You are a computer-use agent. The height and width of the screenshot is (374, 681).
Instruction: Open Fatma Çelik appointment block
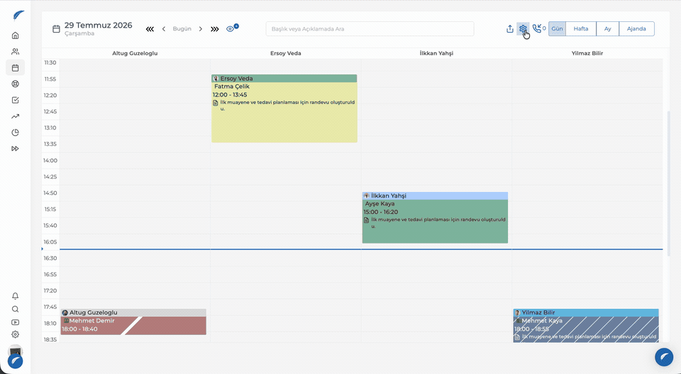[284, 108]
